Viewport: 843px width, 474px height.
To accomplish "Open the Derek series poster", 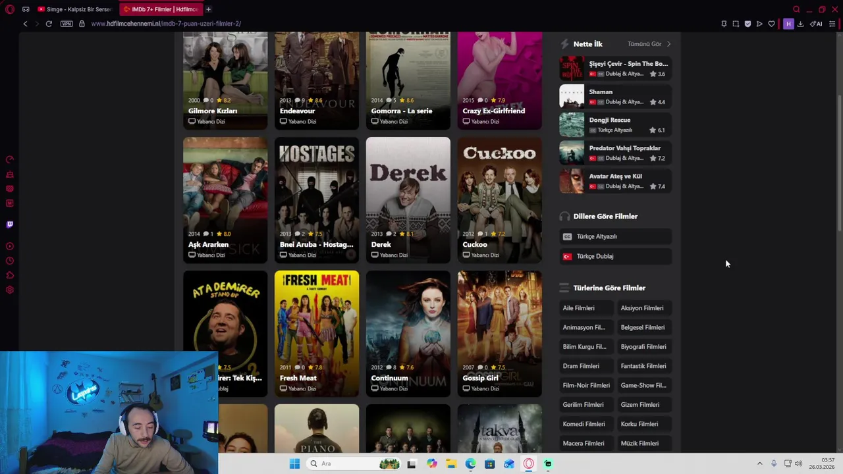I will tap(408, 199).
